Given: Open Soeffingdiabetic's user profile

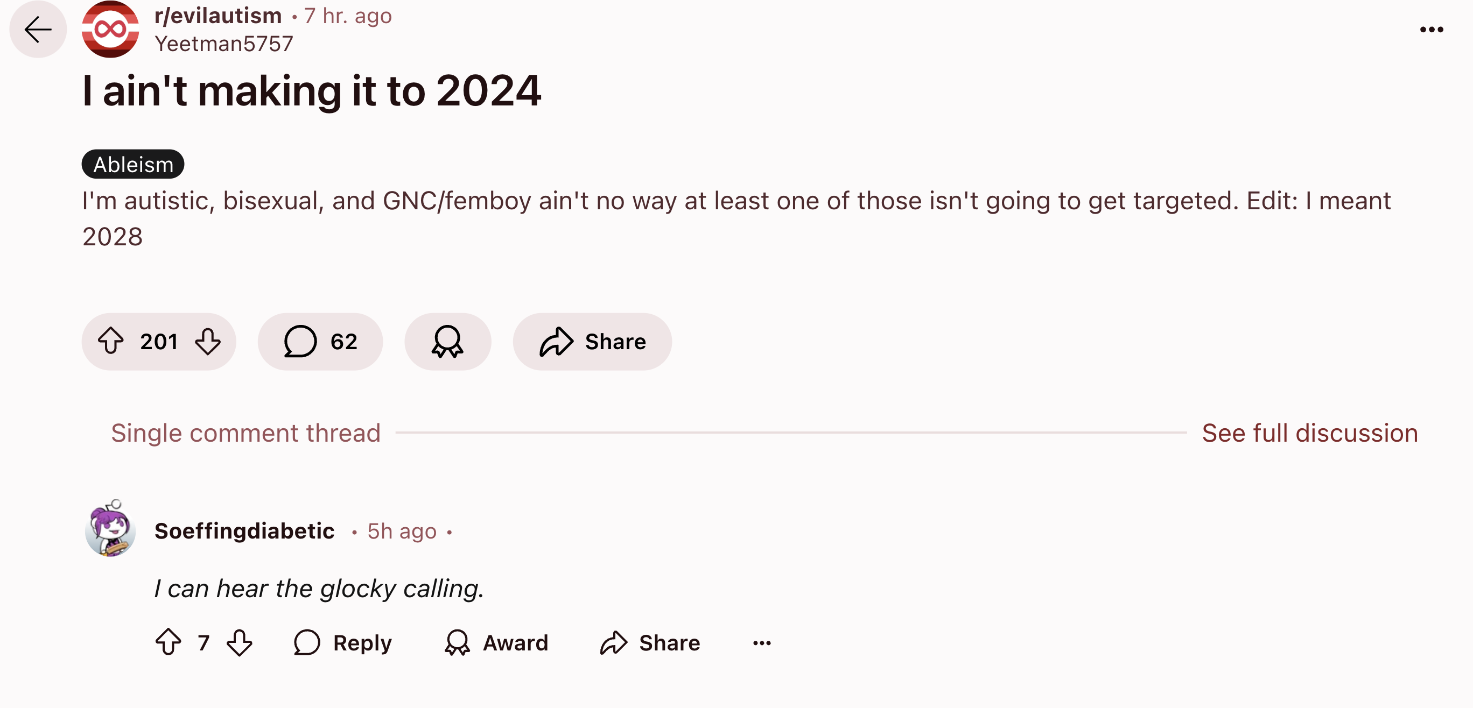Looking at the screenshot, I should pos(244,531).
